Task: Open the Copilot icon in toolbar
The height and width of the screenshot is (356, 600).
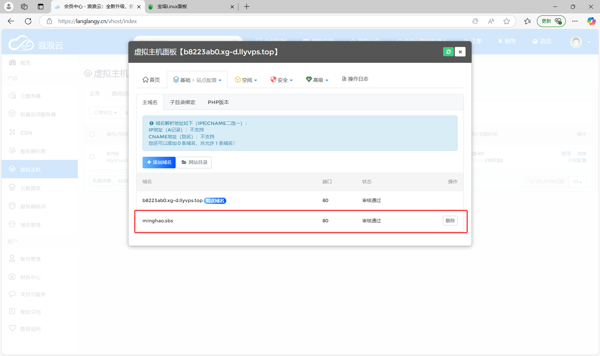Action: click(591, 21)
